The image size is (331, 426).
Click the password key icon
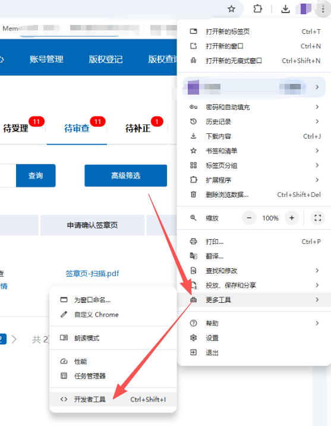point(194,107)
